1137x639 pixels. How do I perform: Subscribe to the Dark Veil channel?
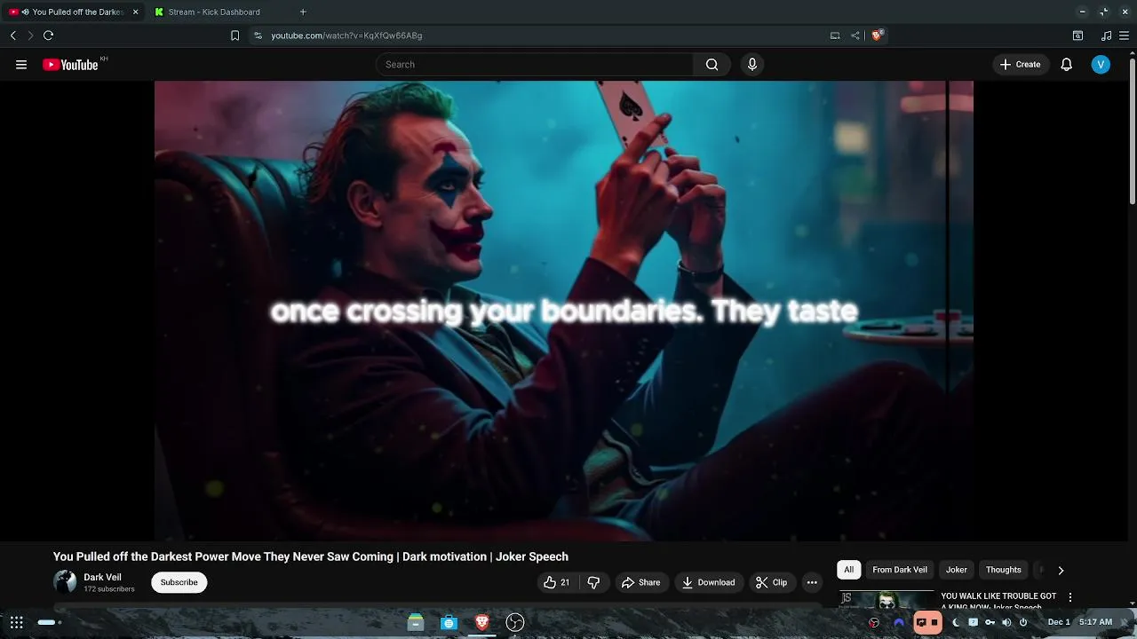(179, 582)
